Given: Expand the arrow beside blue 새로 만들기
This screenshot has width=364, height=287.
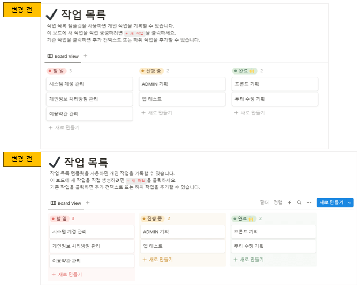Looking at the screenshot, I should pos(350,203).
